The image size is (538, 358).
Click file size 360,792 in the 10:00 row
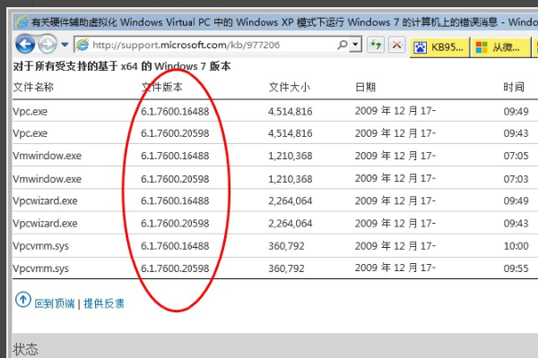click(x=286, y=246)
